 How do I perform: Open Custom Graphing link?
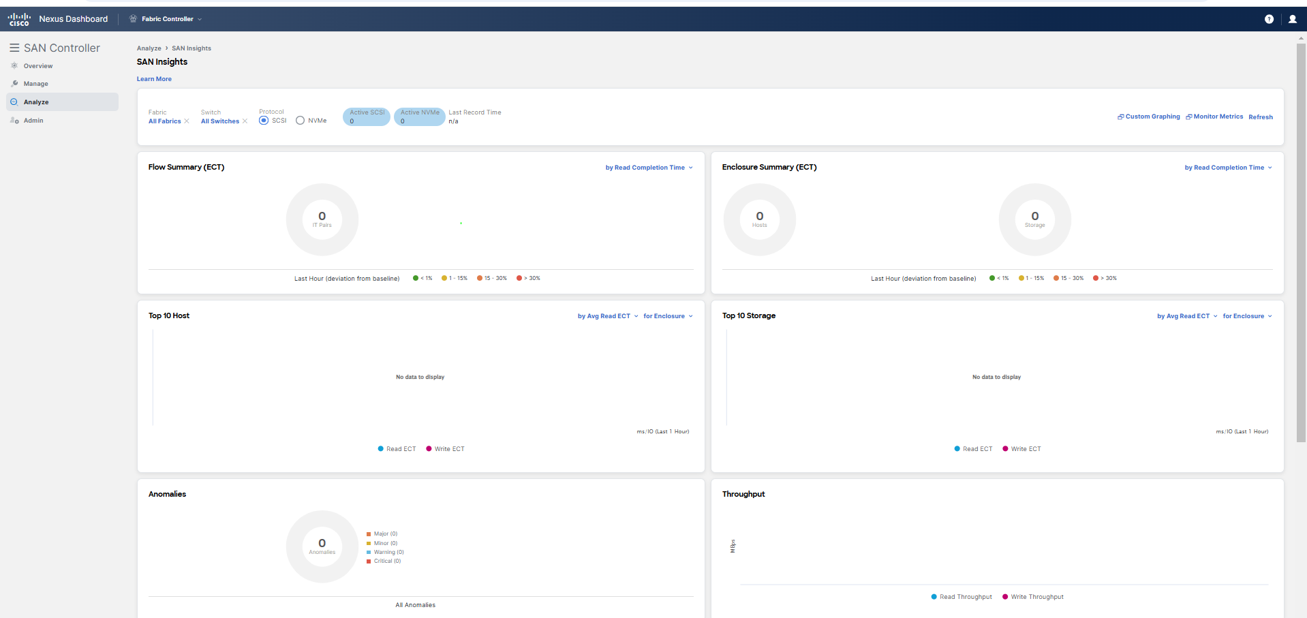point(1152,117)
